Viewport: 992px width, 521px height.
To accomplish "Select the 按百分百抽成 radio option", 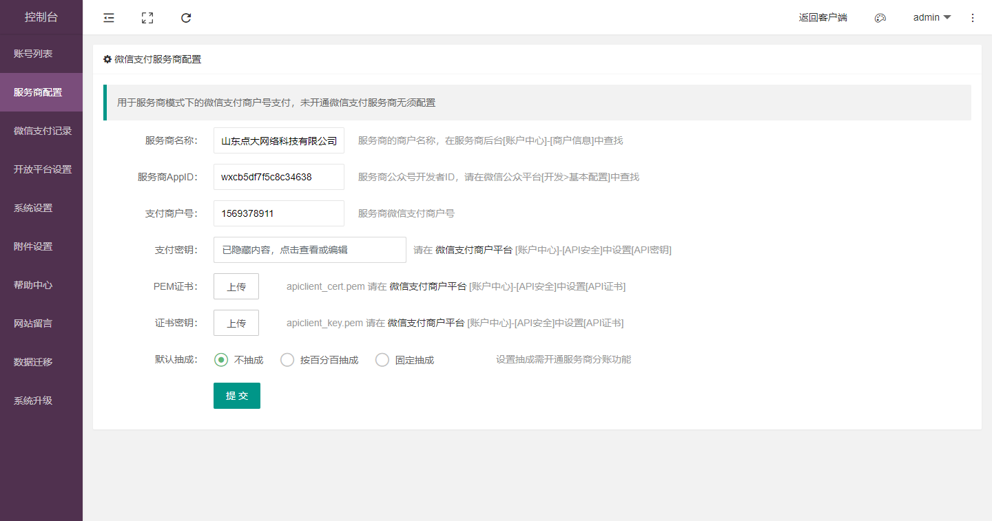I will [x=320, y=360].
